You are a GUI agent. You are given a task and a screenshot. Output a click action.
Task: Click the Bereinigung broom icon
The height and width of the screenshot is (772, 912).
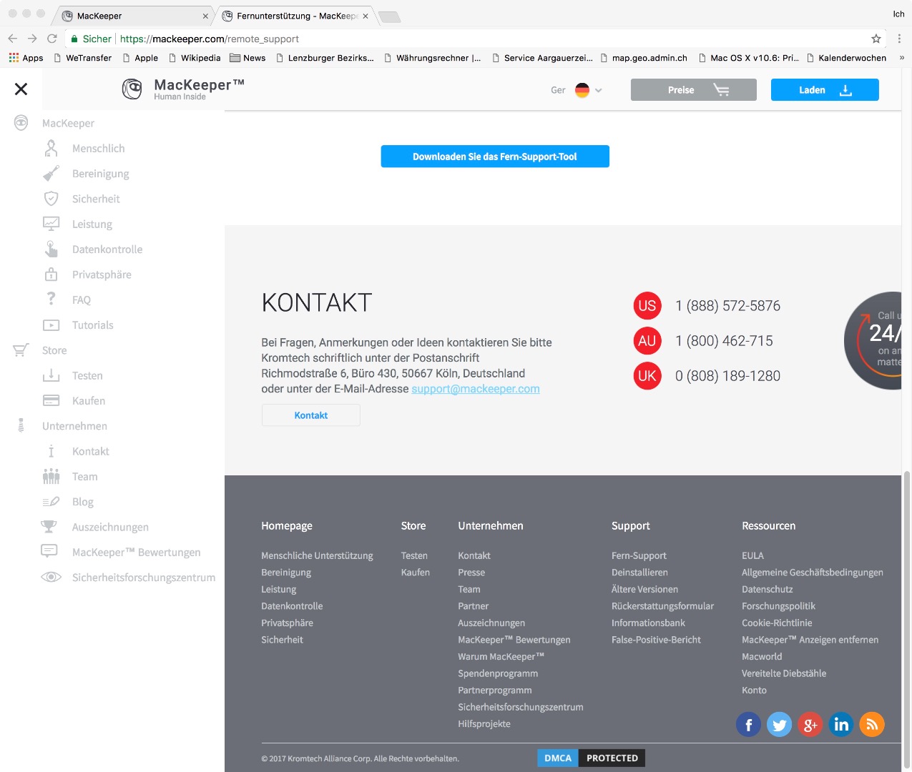point(51,174)
